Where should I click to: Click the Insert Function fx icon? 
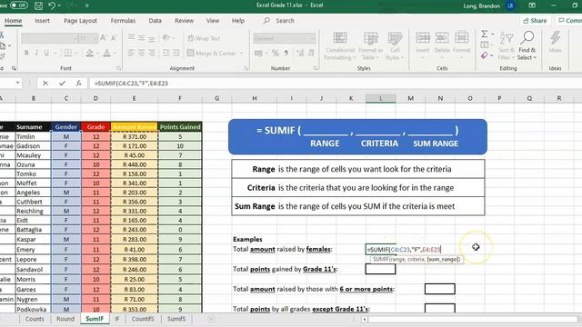[79, 84]
